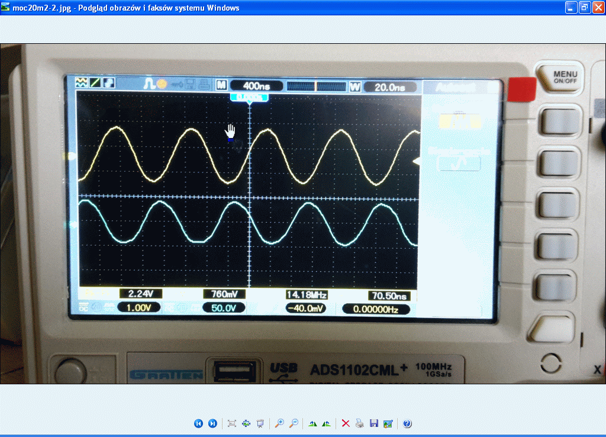606x437 pixels.
Task: Fit image to window (Best Fit)
Action: tap(232, 423)
